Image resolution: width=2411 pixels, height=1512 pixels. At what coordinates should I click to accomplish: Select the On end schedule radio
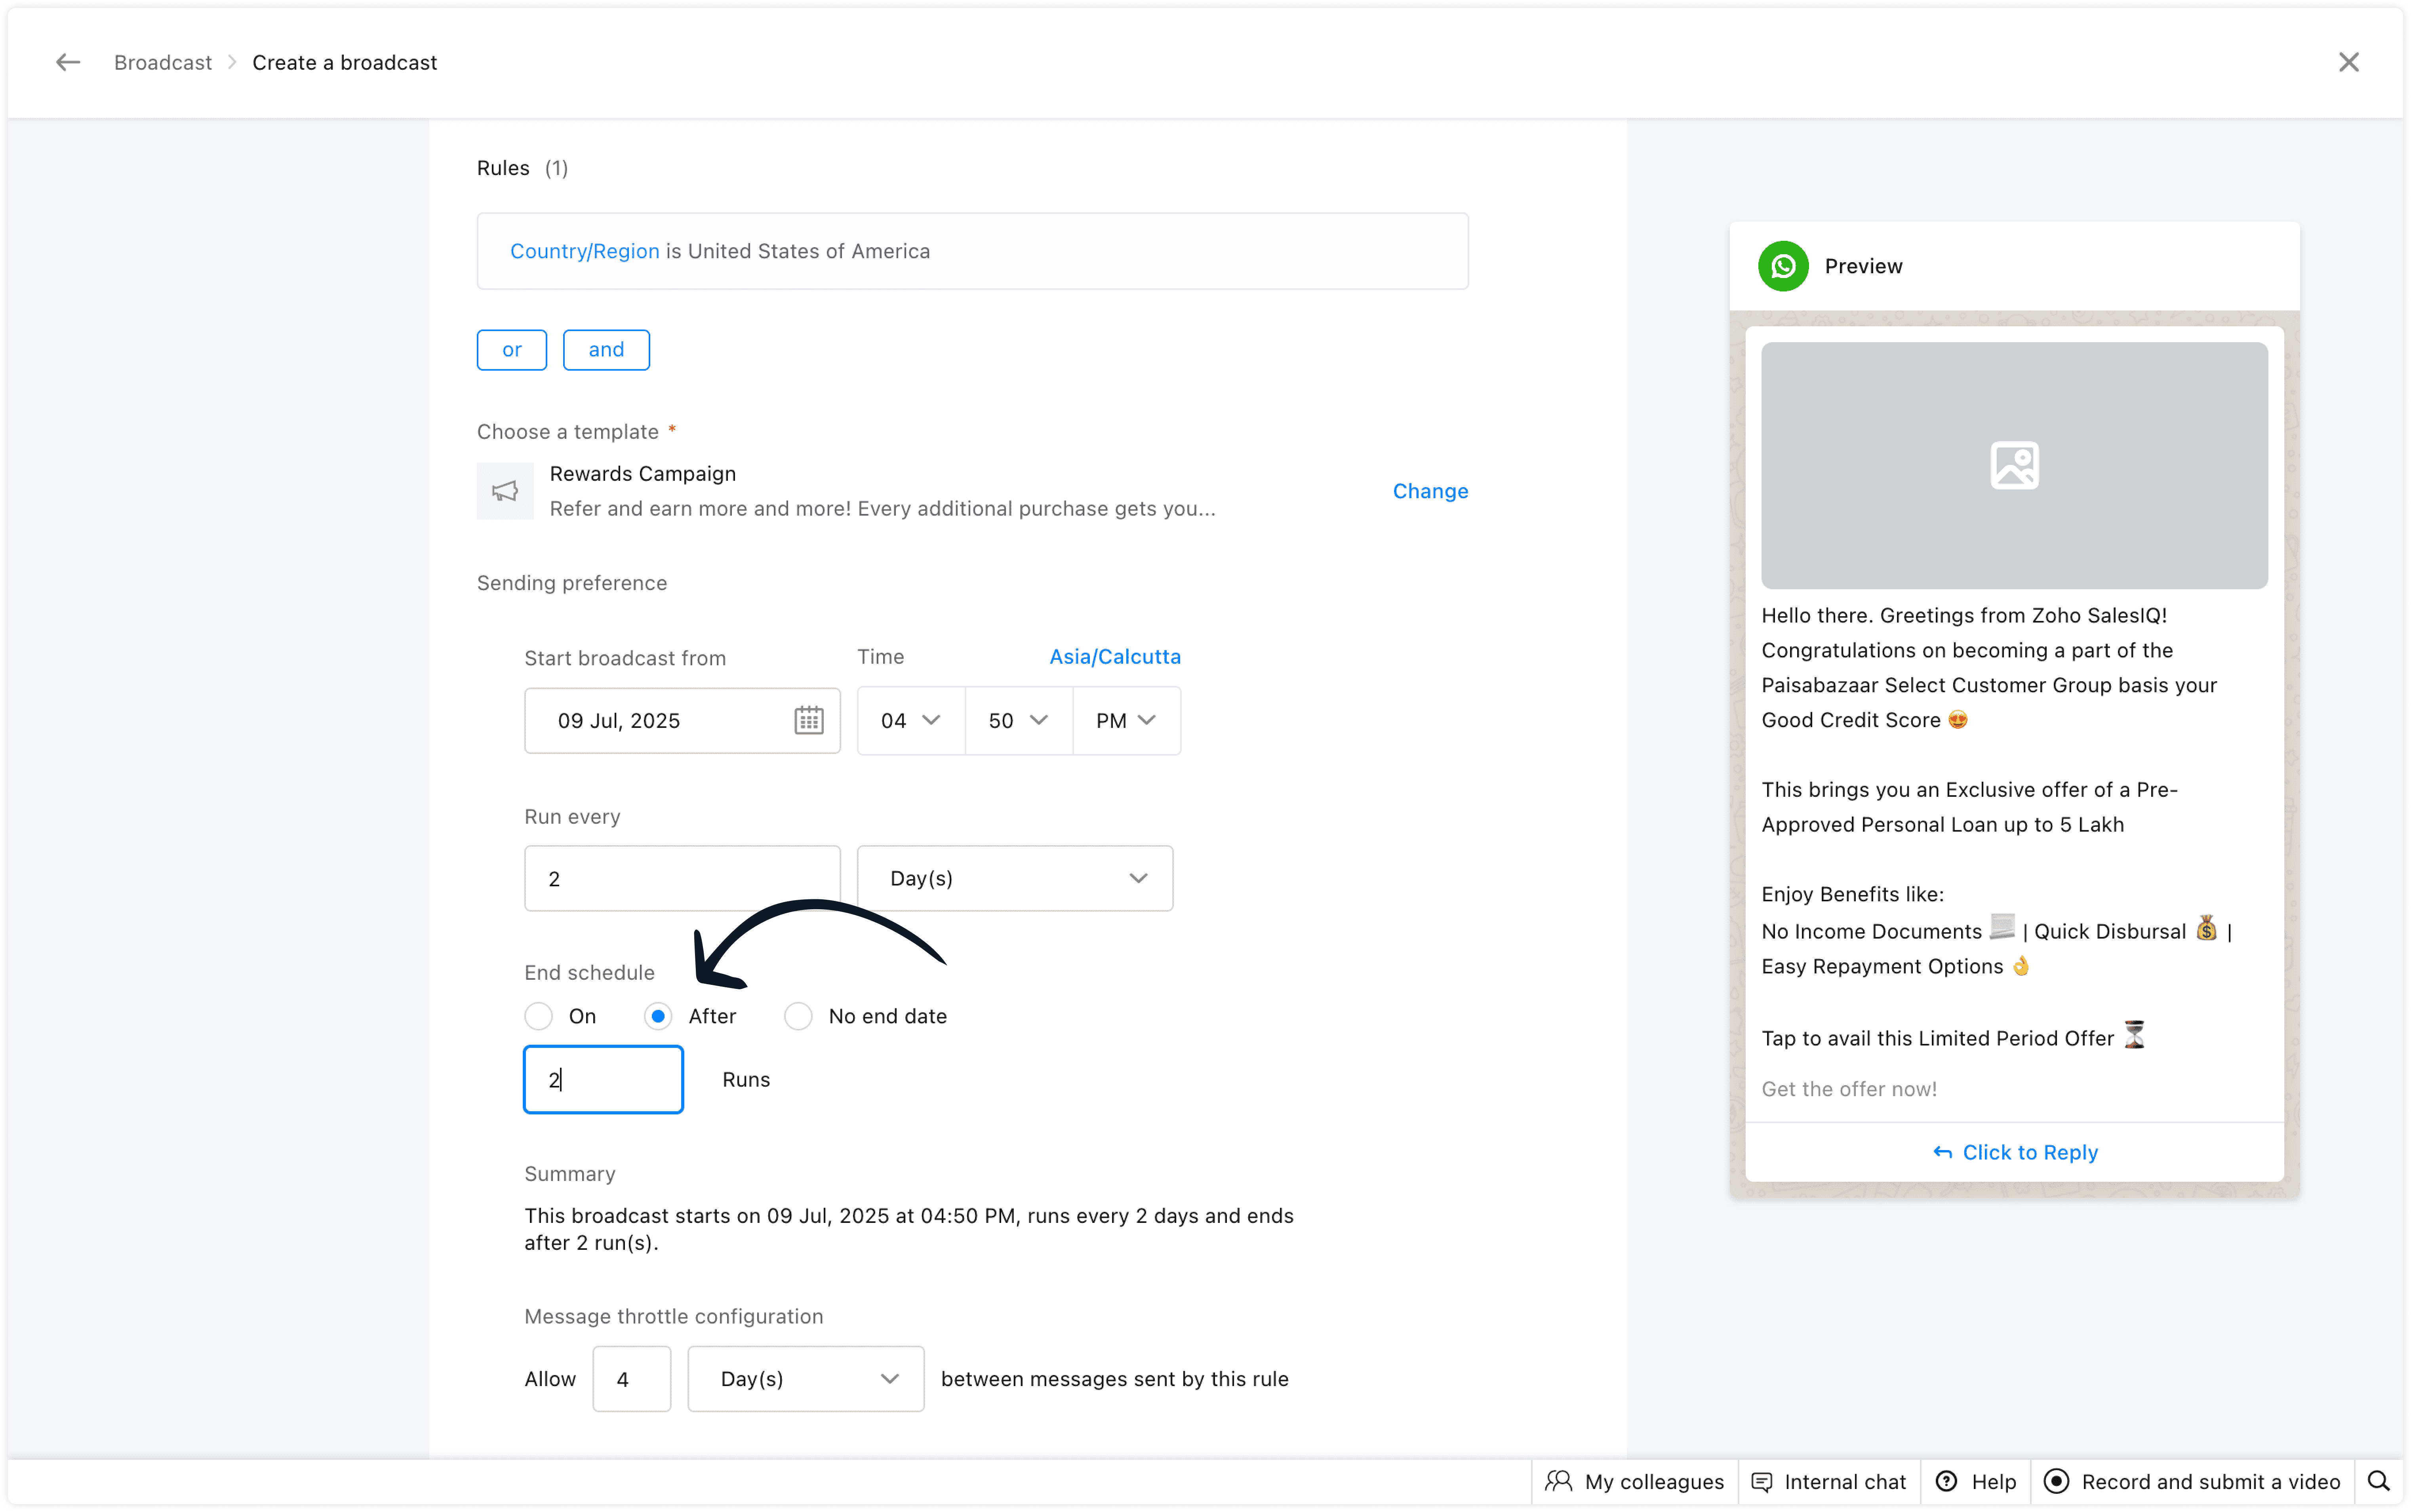(x=539, y=1016)
